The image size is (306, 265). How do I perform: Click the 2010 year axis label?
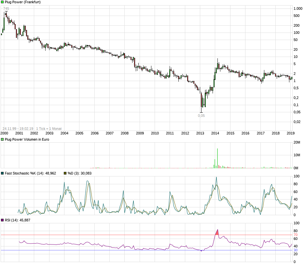click(155, 133)
